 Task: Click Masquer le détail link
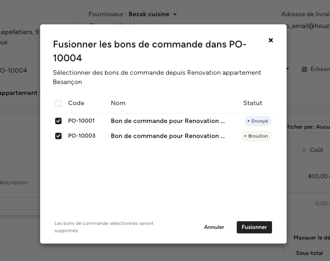312,237
